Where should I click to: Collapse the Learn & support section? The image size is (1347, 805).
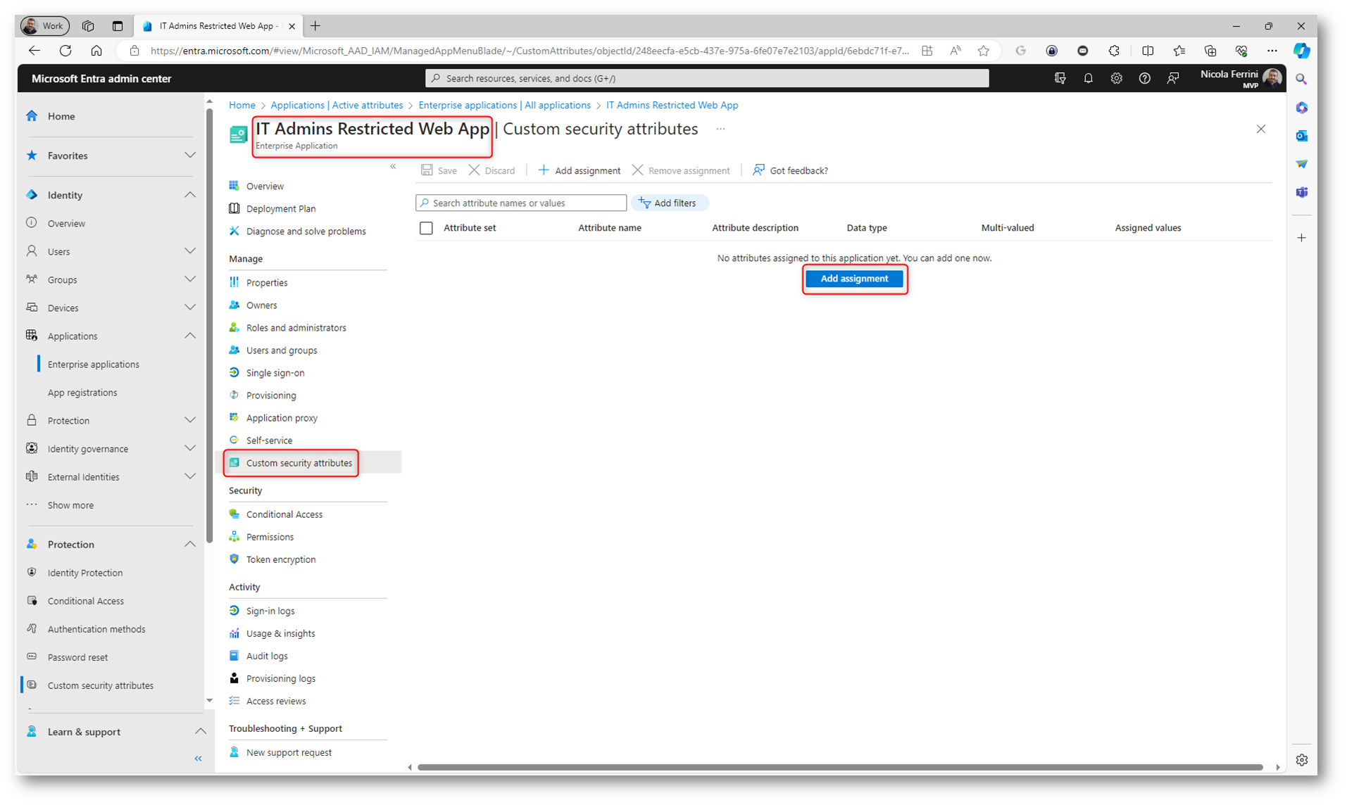200,732
